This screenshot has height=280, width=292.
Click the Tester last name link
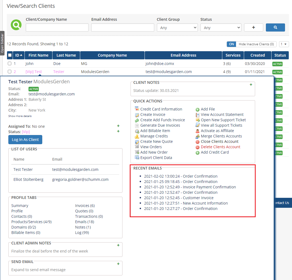(59, 72)
